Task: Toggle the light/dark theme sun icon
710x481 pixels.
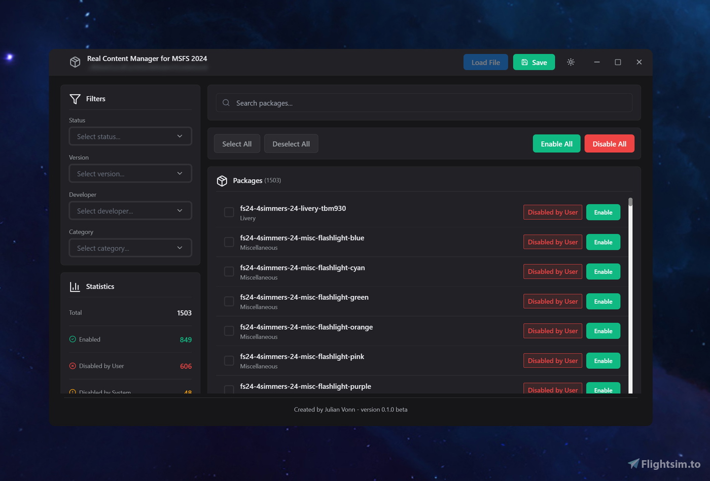Action: (571, 62)
